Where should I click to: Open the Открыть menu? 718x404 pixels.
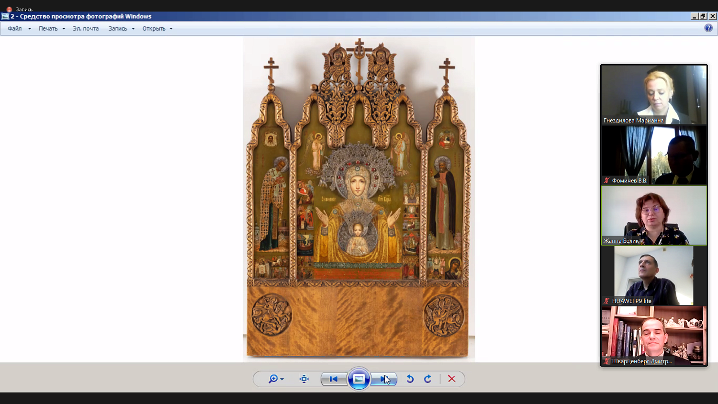(x=154, y=29)
